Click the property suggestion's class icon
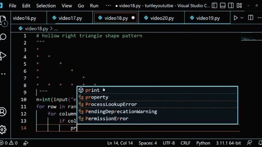262x147 pixels. (x=81, y=97)
